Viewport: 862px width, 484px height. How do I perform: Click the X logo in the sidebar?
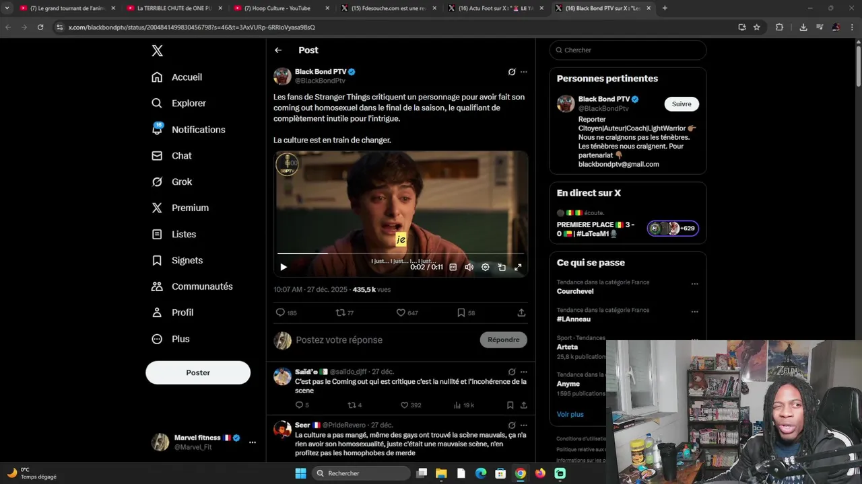pos(157,50)
